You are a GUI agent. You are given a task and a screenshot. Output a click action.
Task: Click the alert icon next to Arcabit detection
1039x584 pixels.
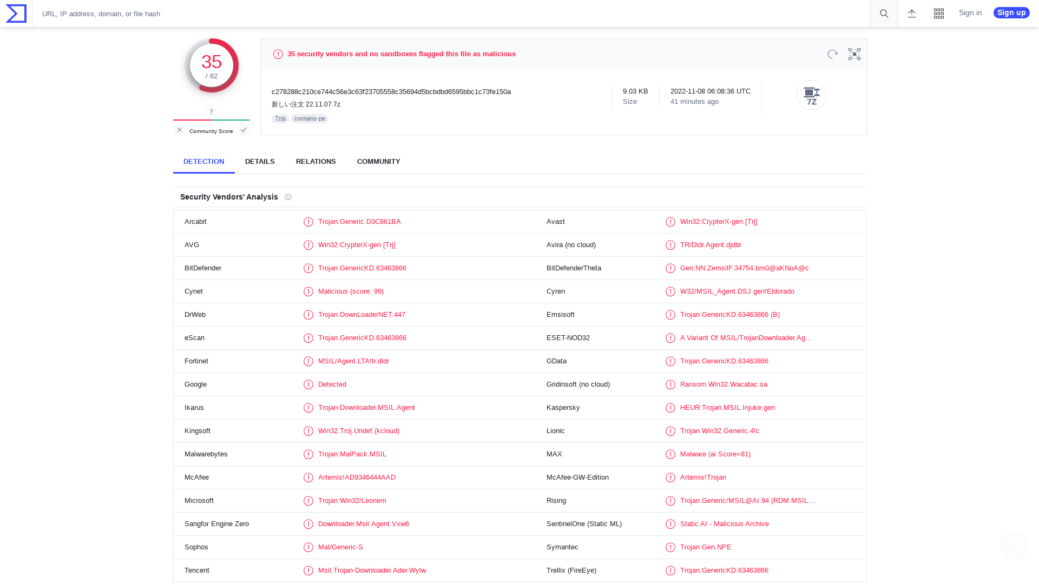pos(308,222)
